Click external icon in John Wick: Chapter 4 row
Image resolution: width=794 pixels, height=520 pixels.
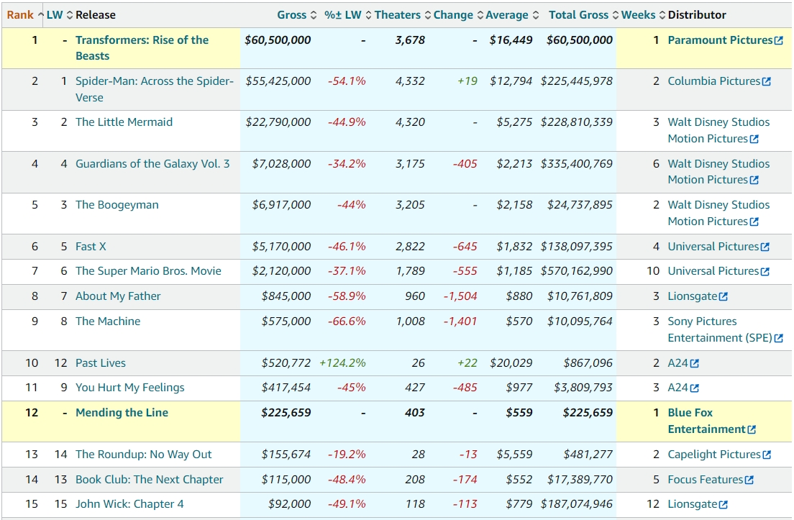pyautogui.click(x=723, y=504)
